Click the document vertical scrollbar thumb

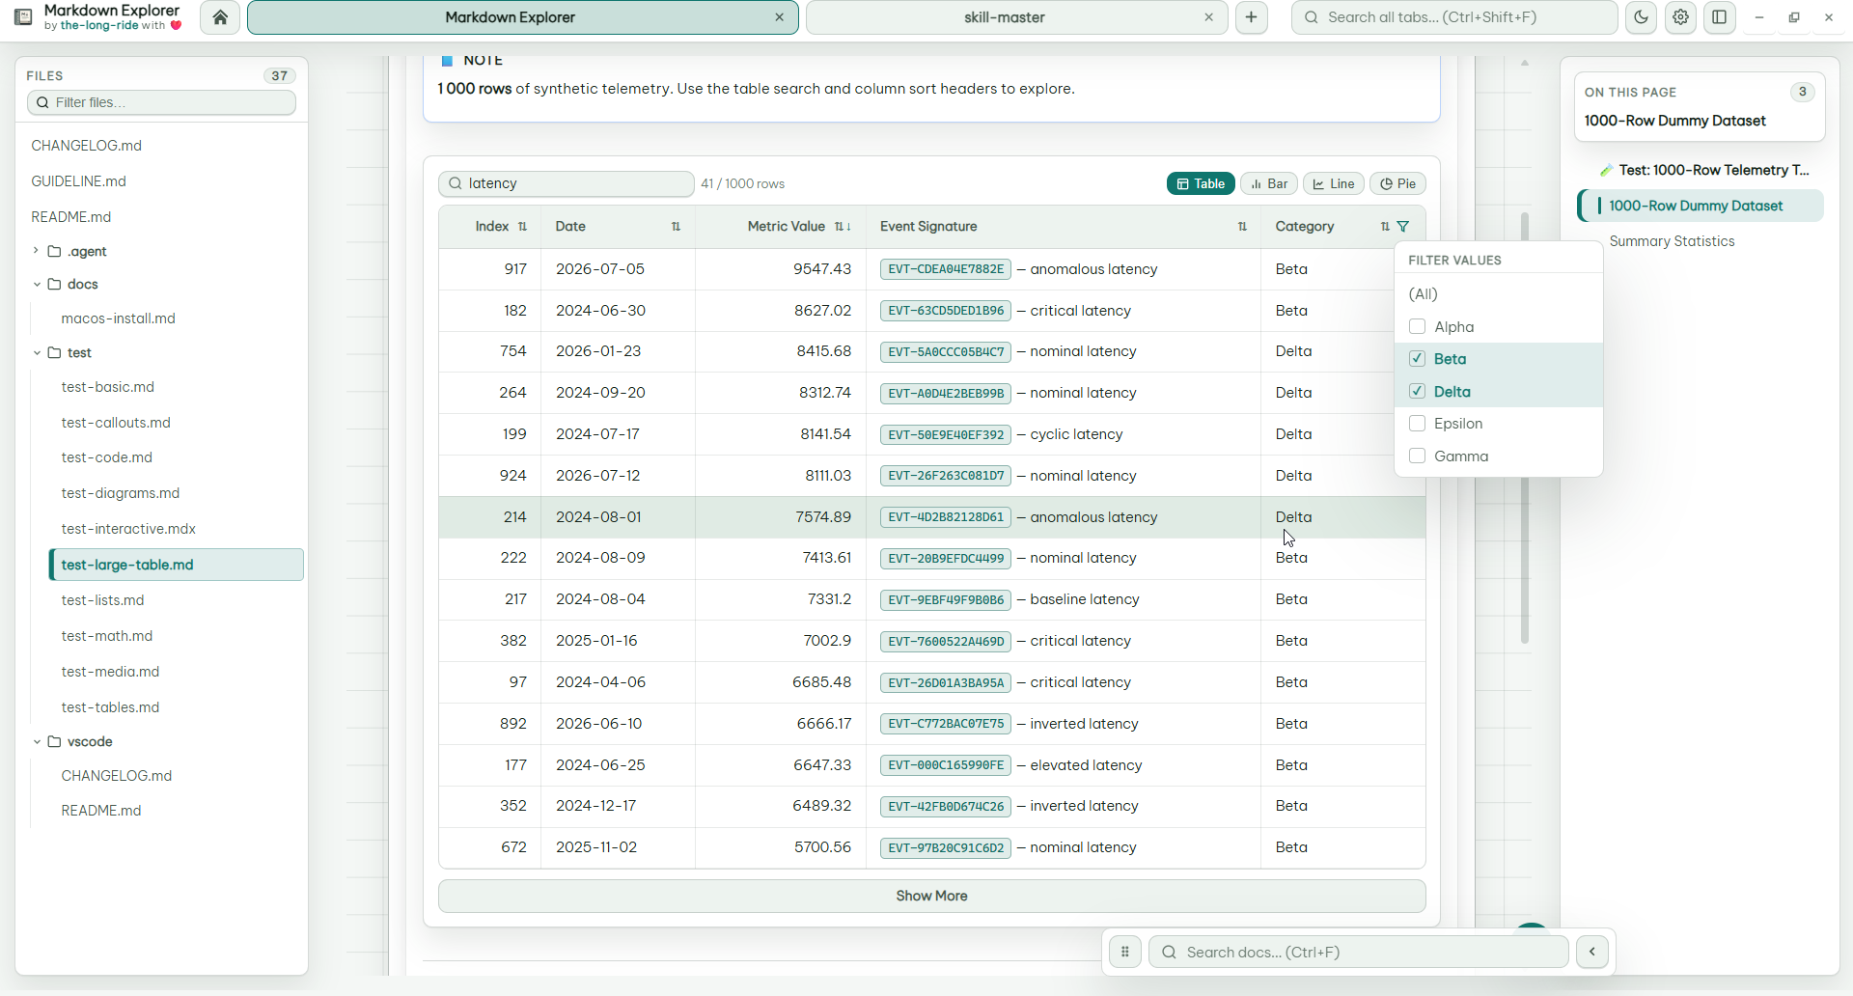1525,428
